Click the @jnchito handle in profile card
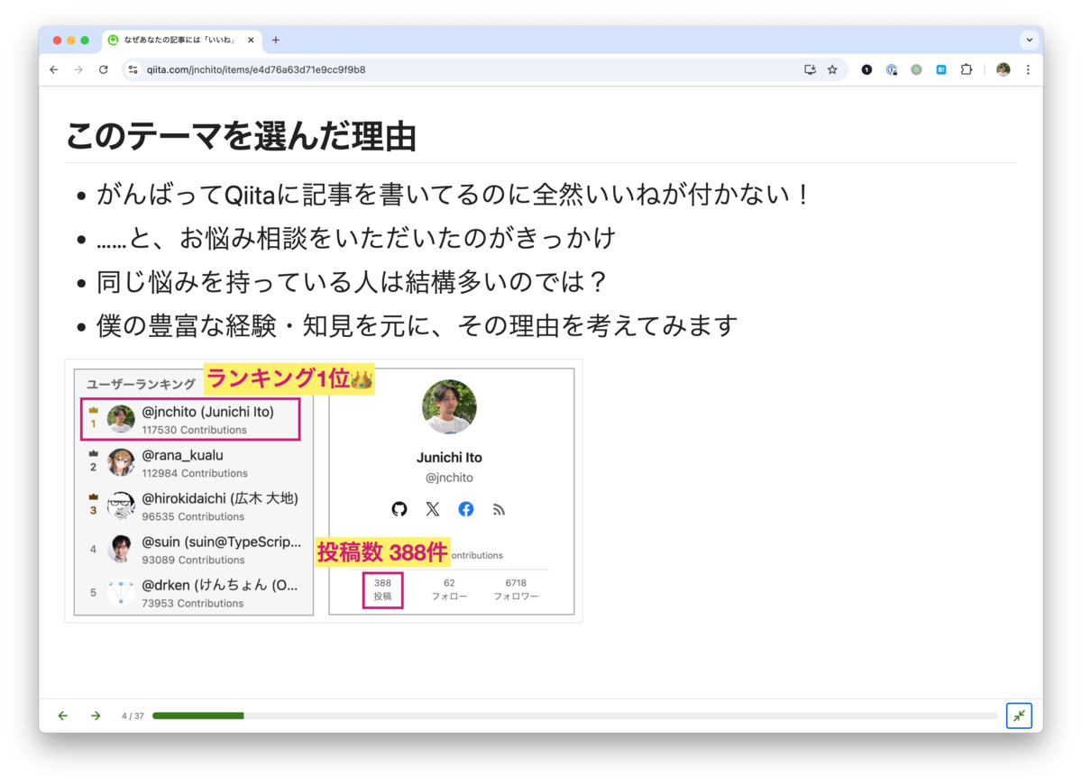The image size is (1082, 784). (449, 478)
